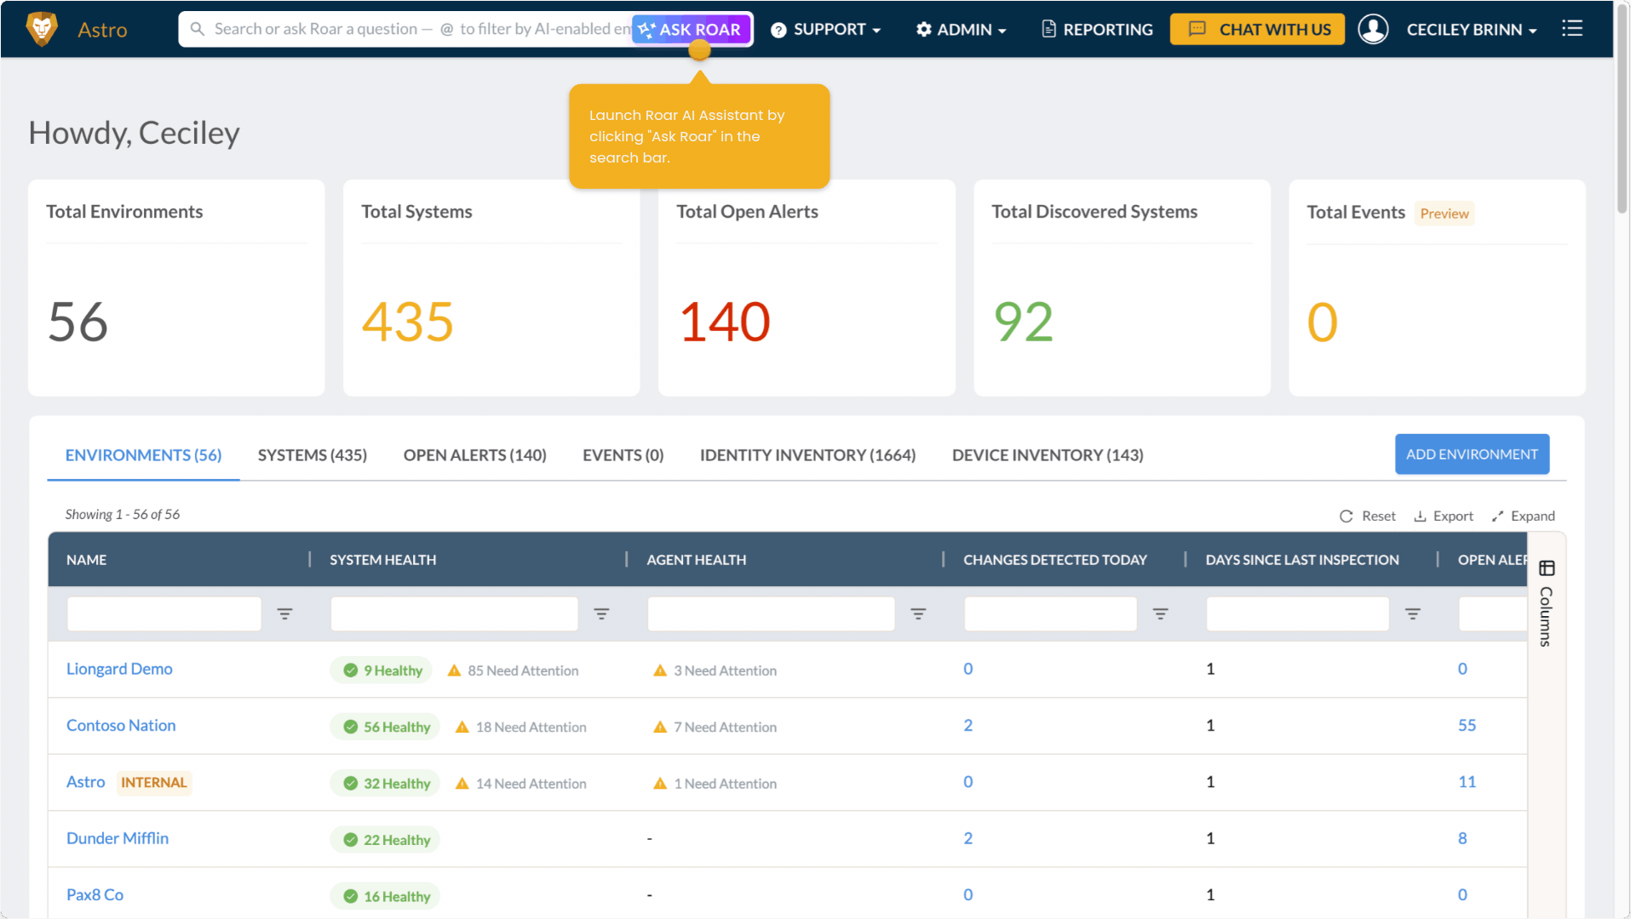Click 3 Need Attention agent health warning
This screenshot has height=919, width=1631.
click(715, 671)
